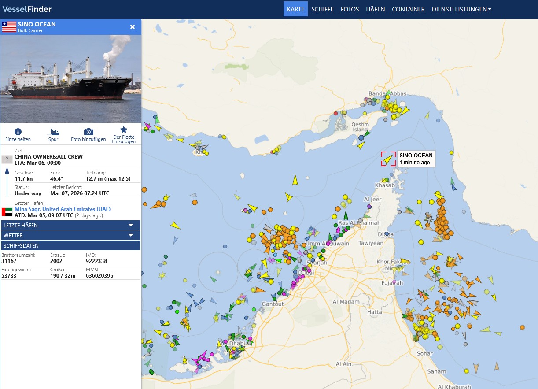538x389 pixels.
Task: Click the unknown destination question mark icon
Action: point(7,159)
